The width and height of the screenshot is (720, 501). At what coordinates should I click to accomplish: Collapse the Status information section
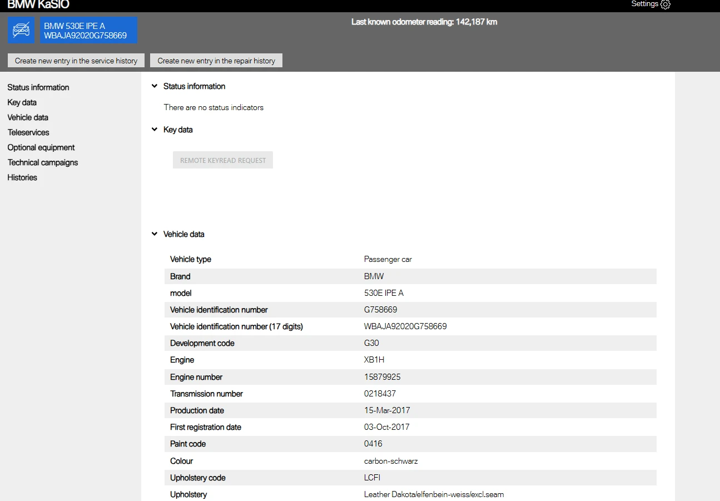coord(155,87)
